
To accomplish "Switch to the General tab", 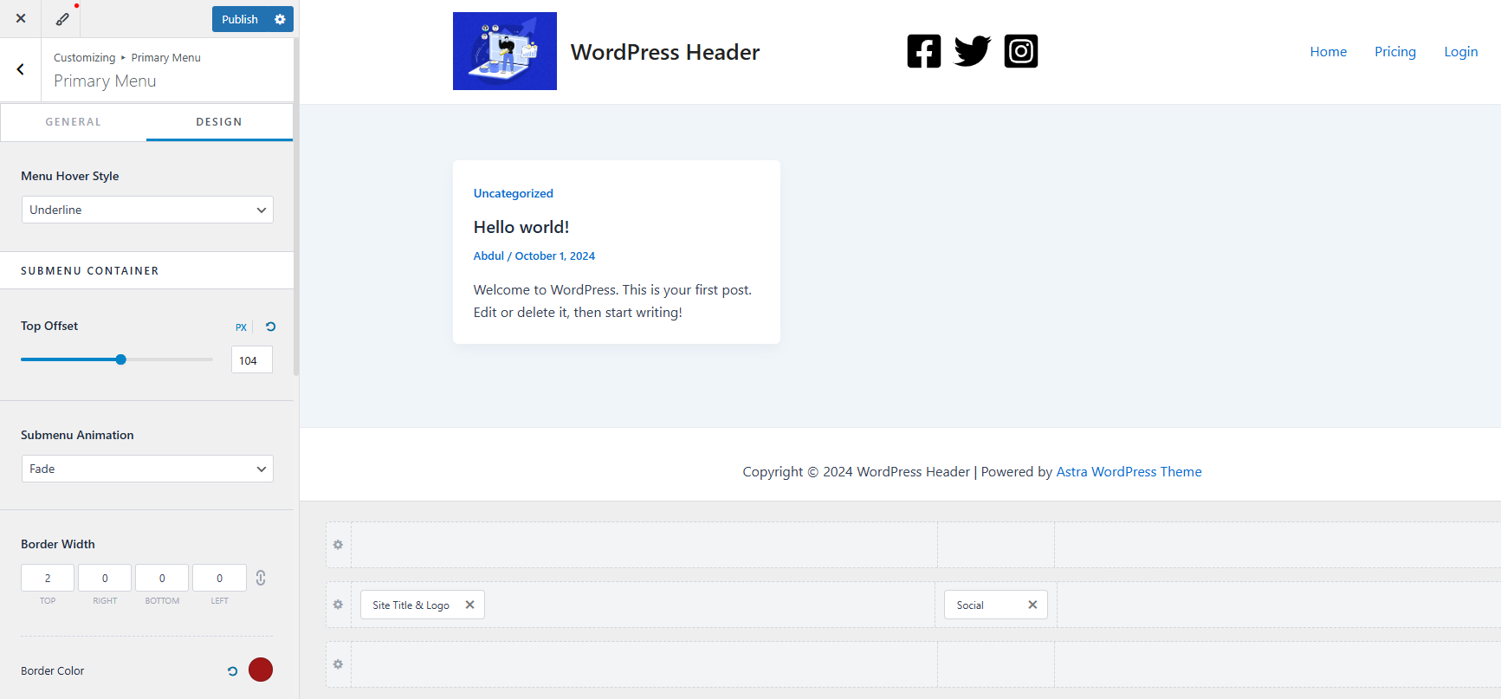I will click(x=74, y=122).
